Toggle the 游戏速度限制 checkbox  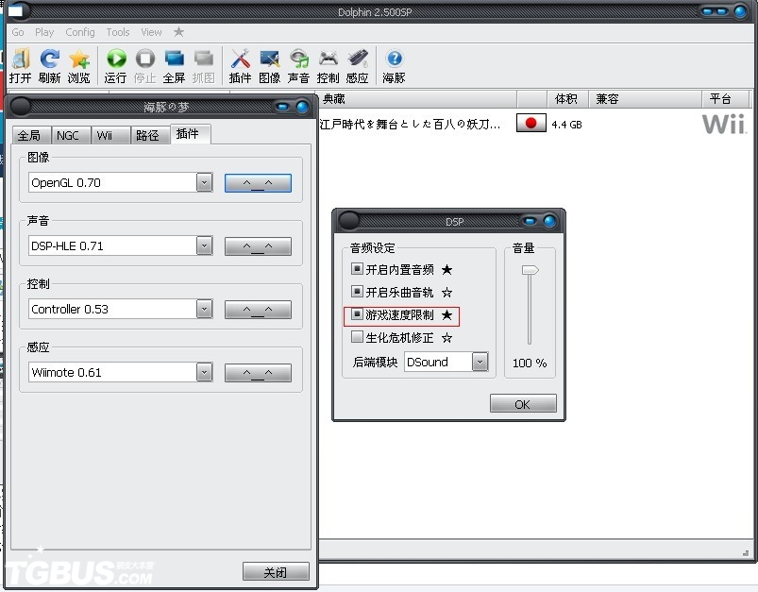pos(357,314)
